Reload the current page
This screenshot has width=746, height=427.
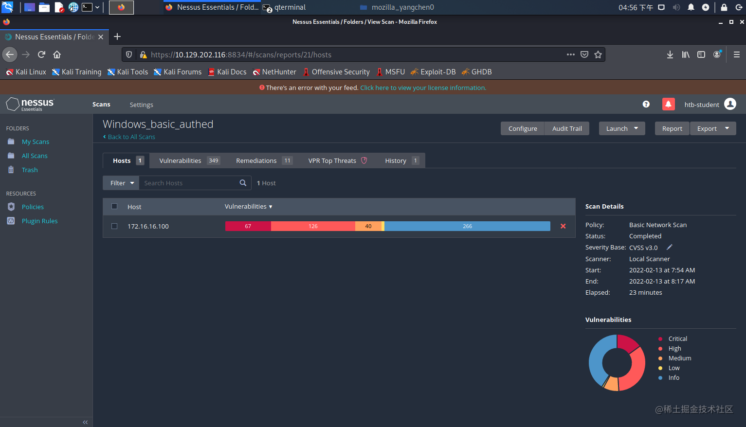42,54
